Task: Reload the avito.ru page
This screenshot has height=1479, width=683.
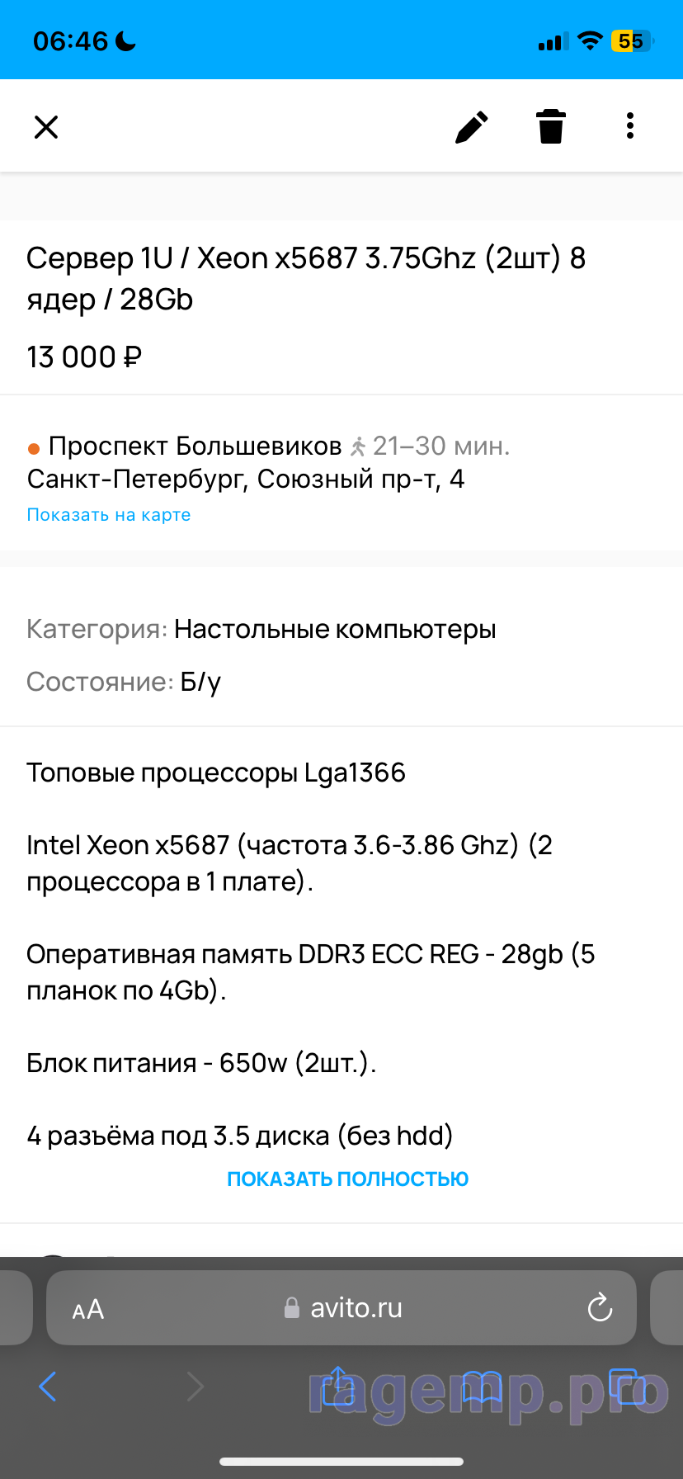Action: point(600,1307)
